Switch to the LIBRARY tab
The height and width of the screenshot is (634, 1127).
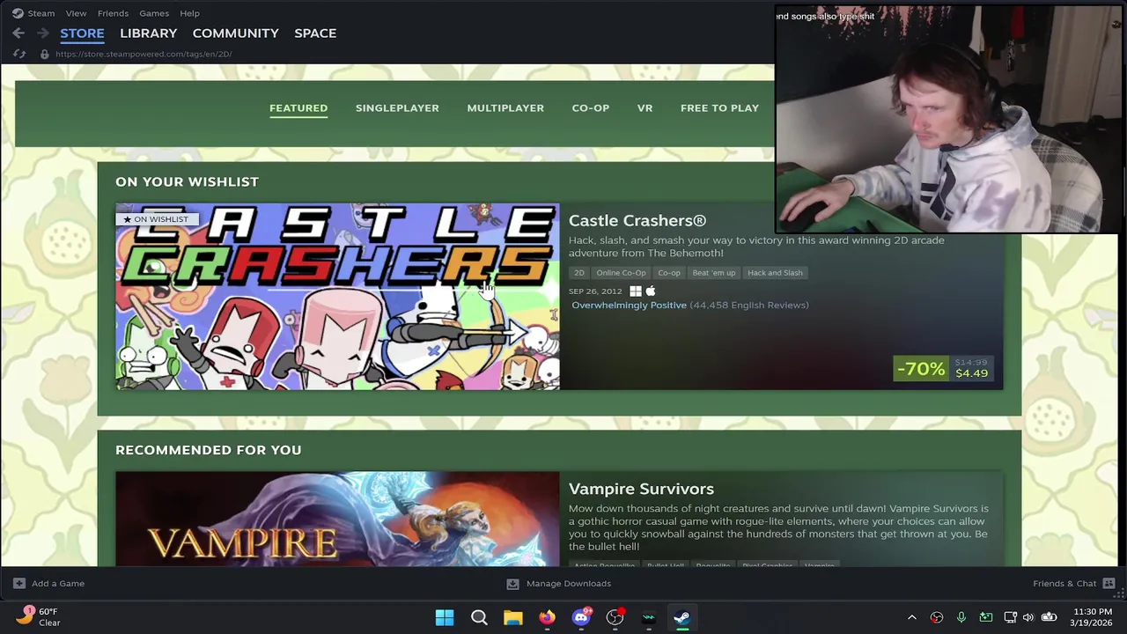pyautogui.click(x=148, y=33)
